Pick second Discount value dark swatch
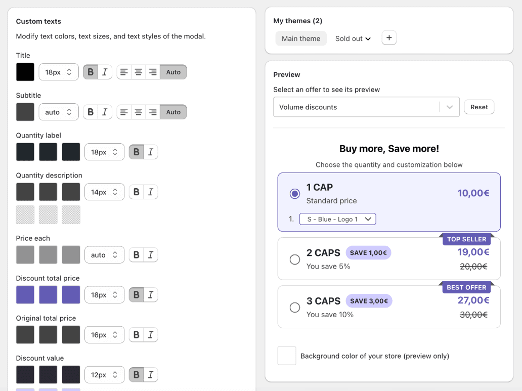This screenshot has height=391, width=522. pos(48,375)
